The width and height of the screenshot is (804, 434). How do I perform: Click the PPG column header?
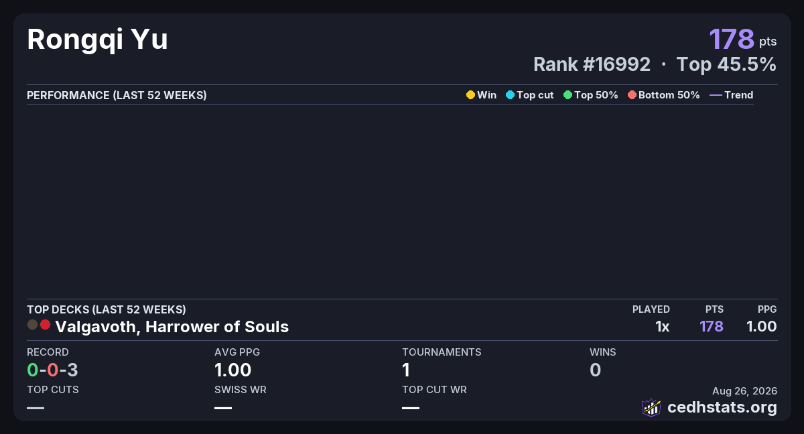pyautogui.click(x=767, y=309)
